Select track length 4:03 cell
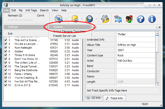 click(67, 81)
